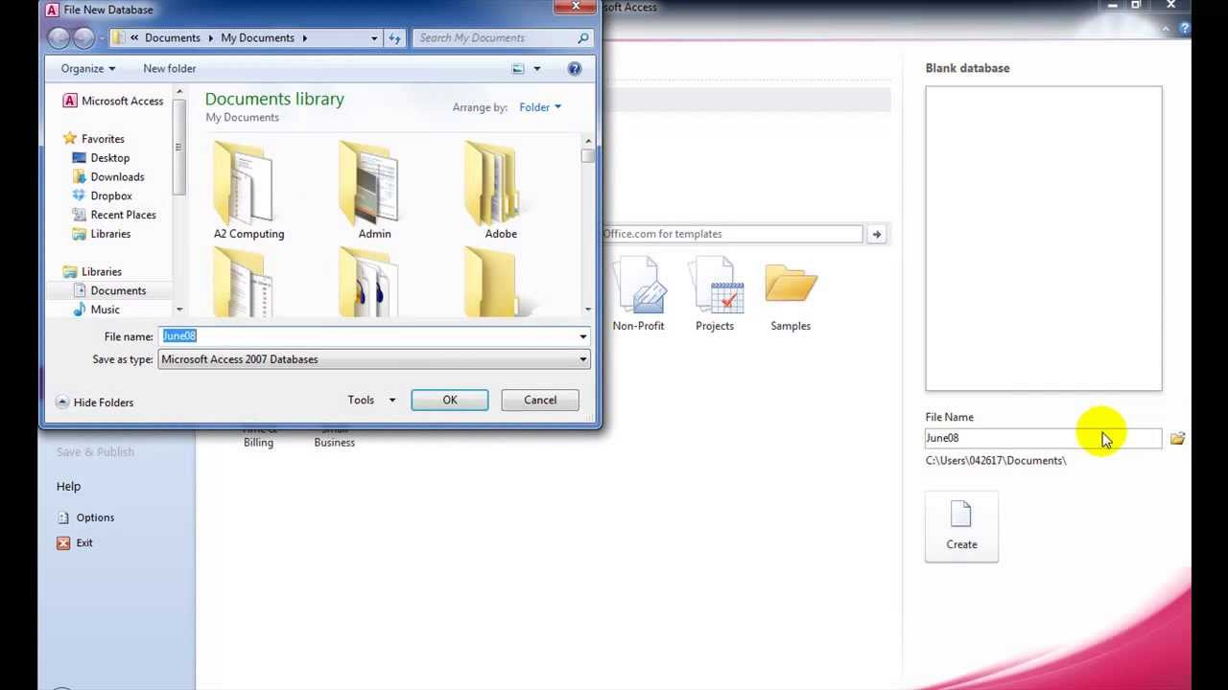The width and height of the screenshot is (1228, 690).
Task: Select the Libraries tree node
Action: [x=92, y=271]
